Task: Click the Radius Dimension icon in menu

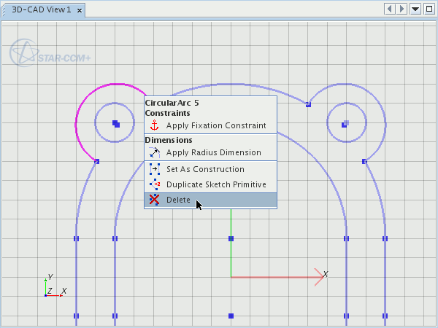Action: click(154, 152)
